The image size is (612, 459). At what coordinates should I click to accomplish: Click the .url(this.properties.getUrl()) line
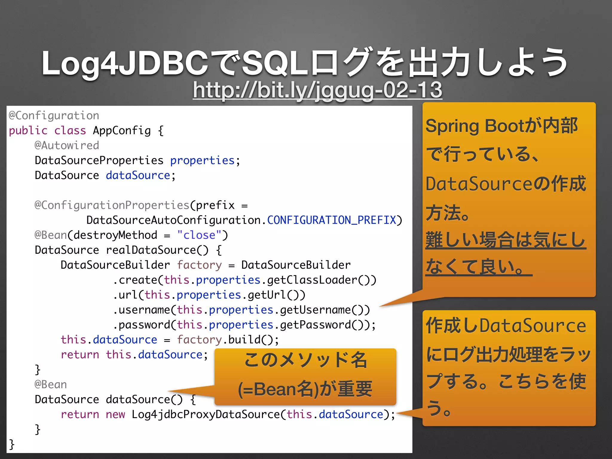[x=209, y=295]
